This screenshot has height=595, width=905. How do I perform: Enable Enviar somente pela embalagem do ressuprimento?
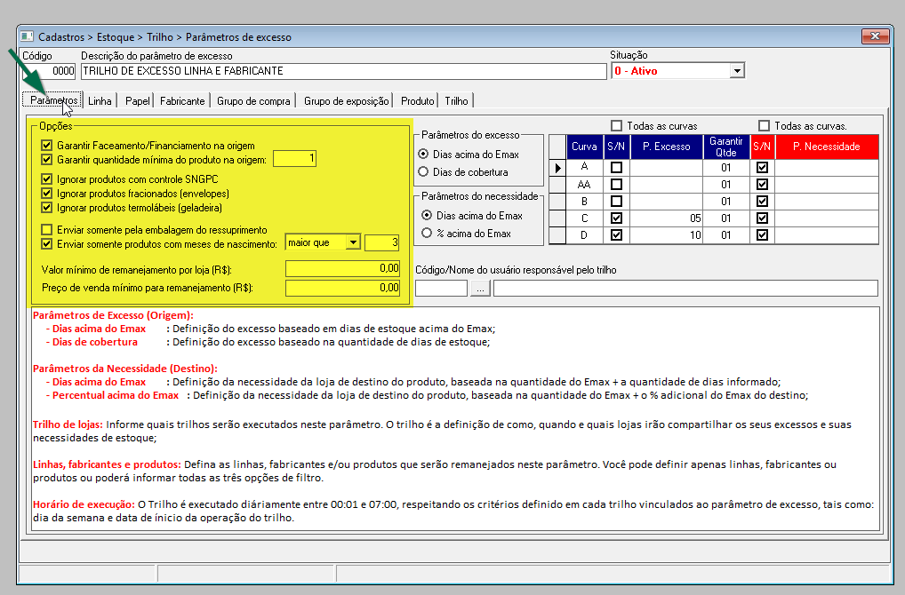pos(47,229)
